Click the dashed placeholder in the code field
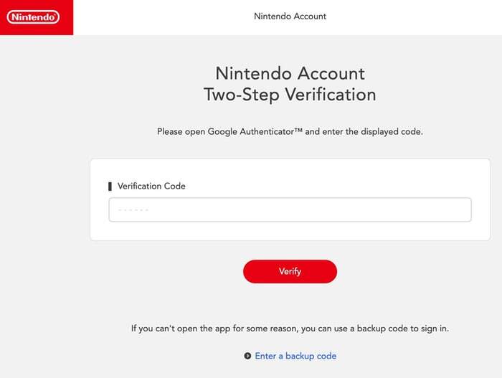502x378 pixels. click(x=133, y=211)
